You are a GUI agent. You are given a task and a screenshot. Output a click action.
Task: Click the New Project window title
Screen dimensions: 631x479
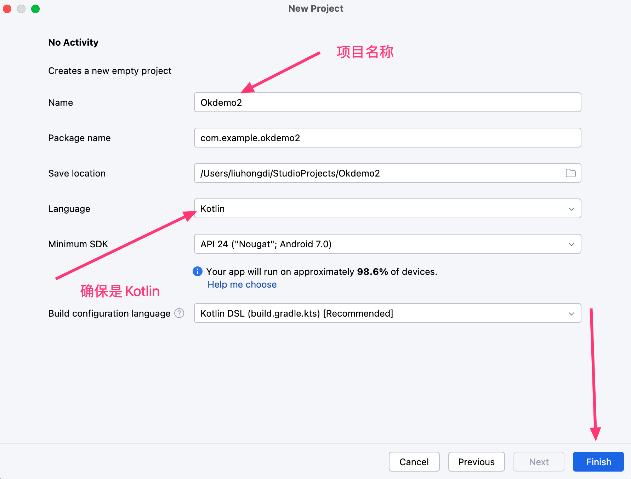[x=315, y=8]
